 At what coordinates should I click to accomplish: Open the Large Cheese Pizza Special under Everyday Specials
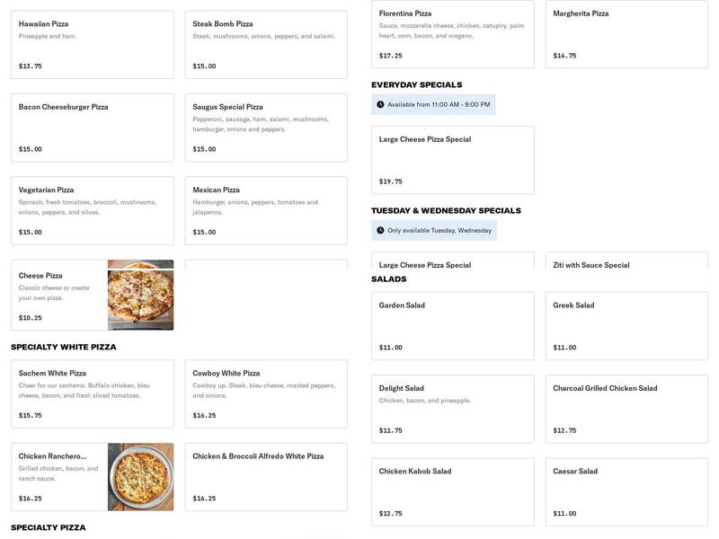(x=454, y=157)
